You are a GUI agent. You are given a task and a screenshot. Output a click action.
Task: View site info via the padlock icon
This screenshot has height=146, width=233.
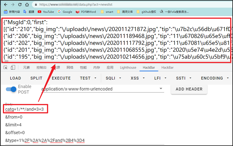coord(36,5)
